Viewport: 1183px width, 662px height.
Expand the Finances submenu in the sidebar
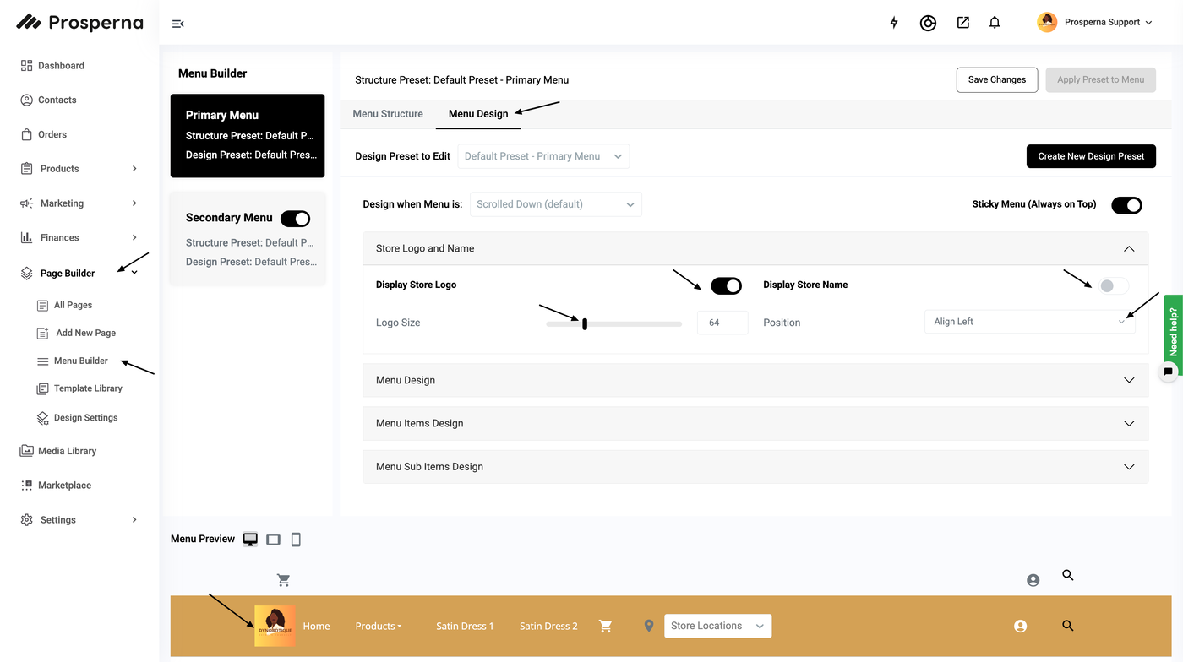coord(134,238)
